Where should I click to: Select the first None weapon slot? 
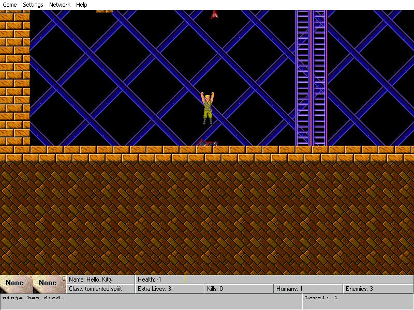[x=17, y=284]
